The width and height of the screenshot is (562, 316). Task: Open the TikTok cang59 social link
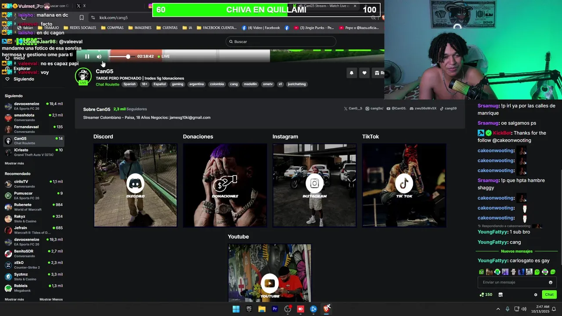(448, 108)
